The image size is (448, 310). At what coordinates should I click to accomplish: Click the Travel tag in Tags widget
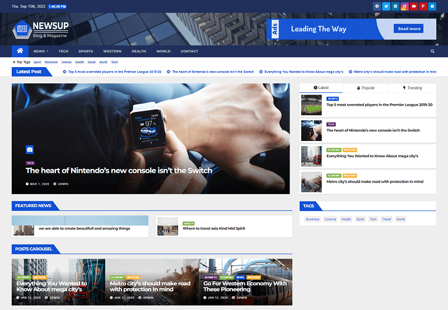pos(386,219)
